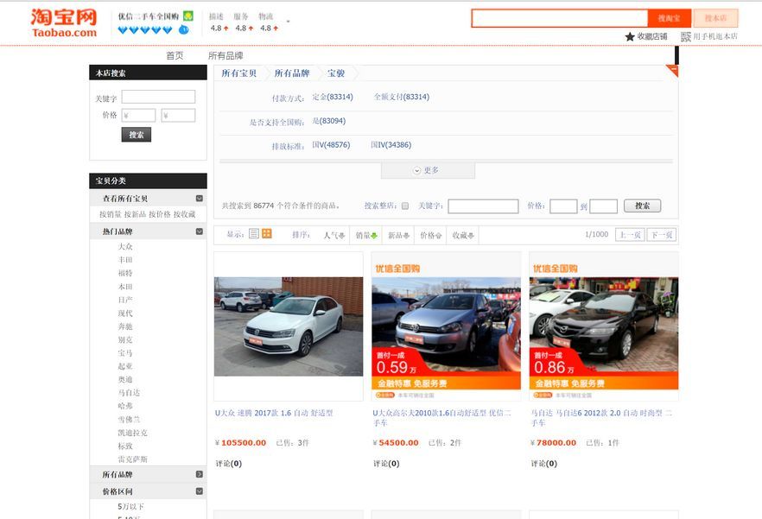Open the QR code icon 用手机逛本店
The image size is (762, 519).
(x=686, y=36)
